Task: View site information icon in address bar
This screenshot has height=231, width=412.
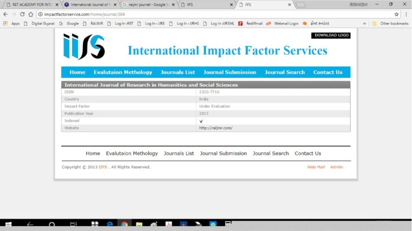Action: click(x=40, y=14)
